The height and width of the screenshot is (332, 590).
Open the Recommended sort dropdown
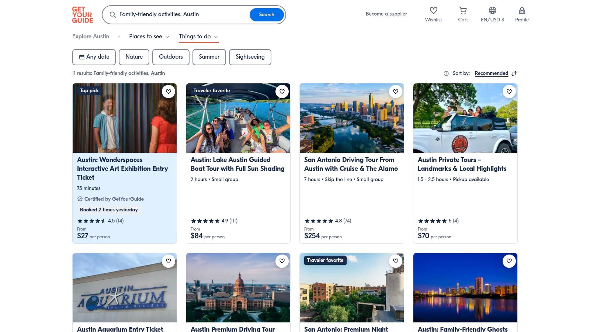pyautogui.click(x=491, y=73)
